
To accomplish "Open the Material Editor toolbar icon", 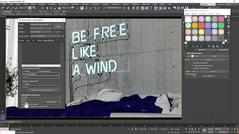I will tap(156, 8).
